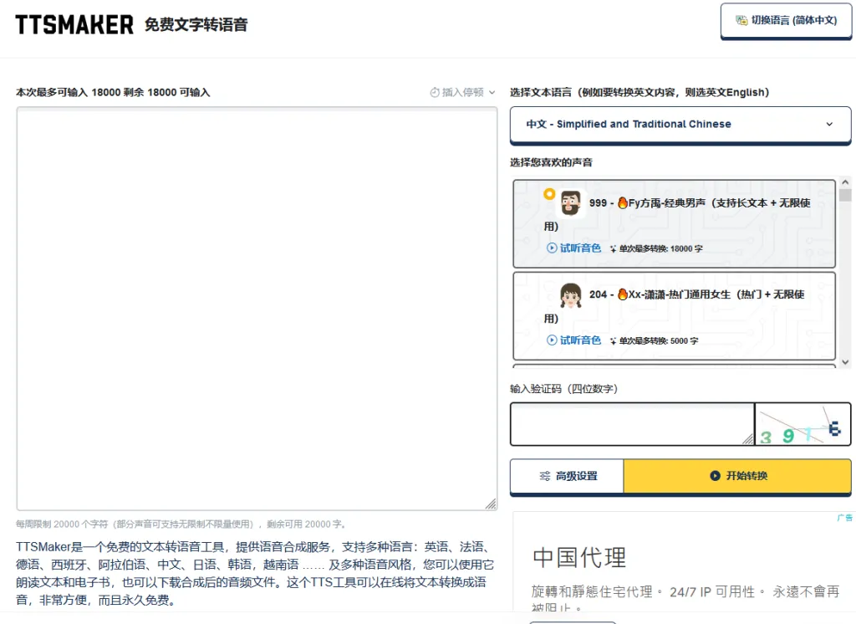This screenshot has width=856, height=624.
Task: Open 切换语言 (简体中文) language switcher
Action: point(786,21)
